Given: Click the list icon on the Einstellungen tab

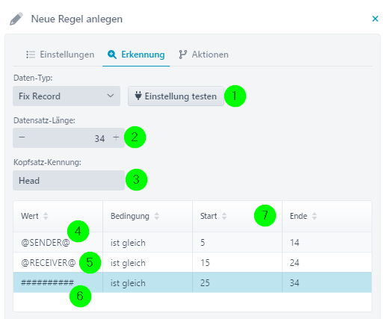Looking at the screenshot, I should tap(31, 55).
